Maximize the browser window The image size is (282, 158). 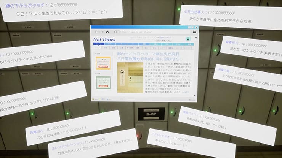(193, 27)
